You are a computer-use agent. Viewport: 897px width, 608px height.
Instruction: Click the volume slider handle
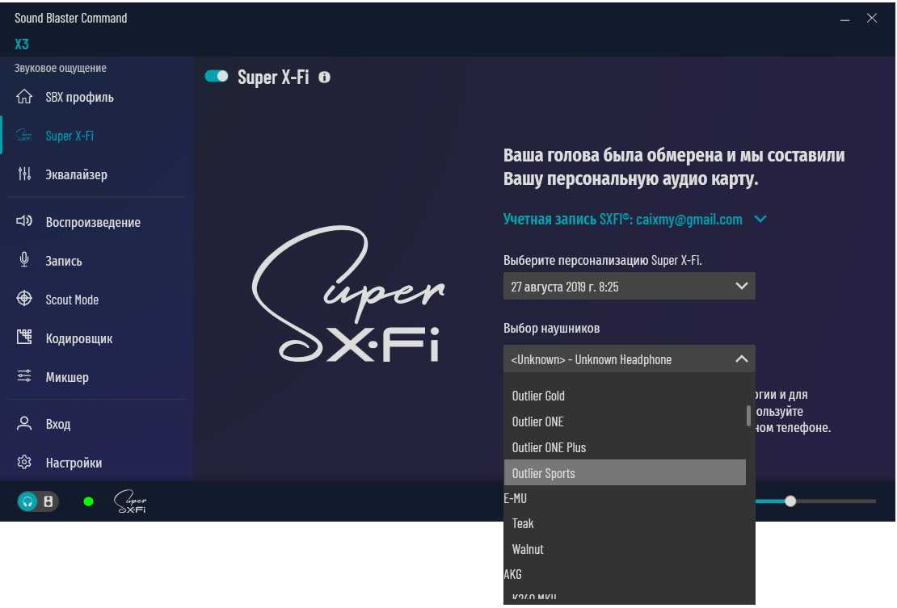[790, 501]
